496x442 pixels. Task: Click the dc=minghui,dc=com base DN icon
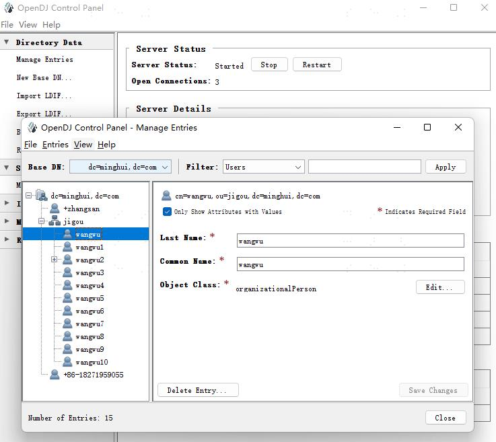[x=42, y=195]
